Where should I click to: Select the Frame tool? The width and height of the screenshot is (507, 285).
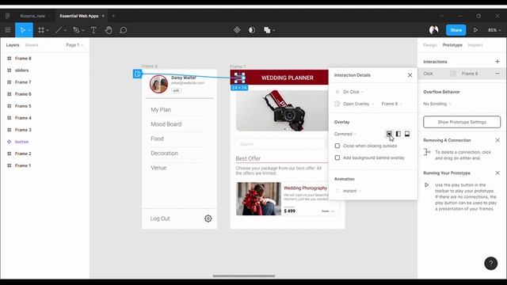(41, 30)
